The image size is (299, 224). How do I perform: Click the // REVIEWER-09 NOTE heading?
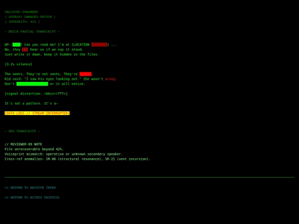(23, 144)
